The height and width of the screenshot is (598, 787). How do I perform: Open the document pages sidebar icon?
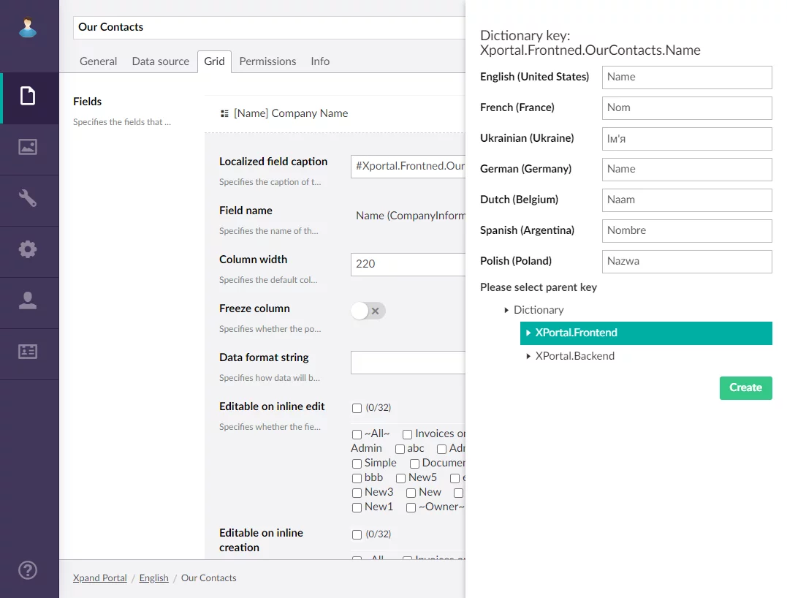click(28, 96)
